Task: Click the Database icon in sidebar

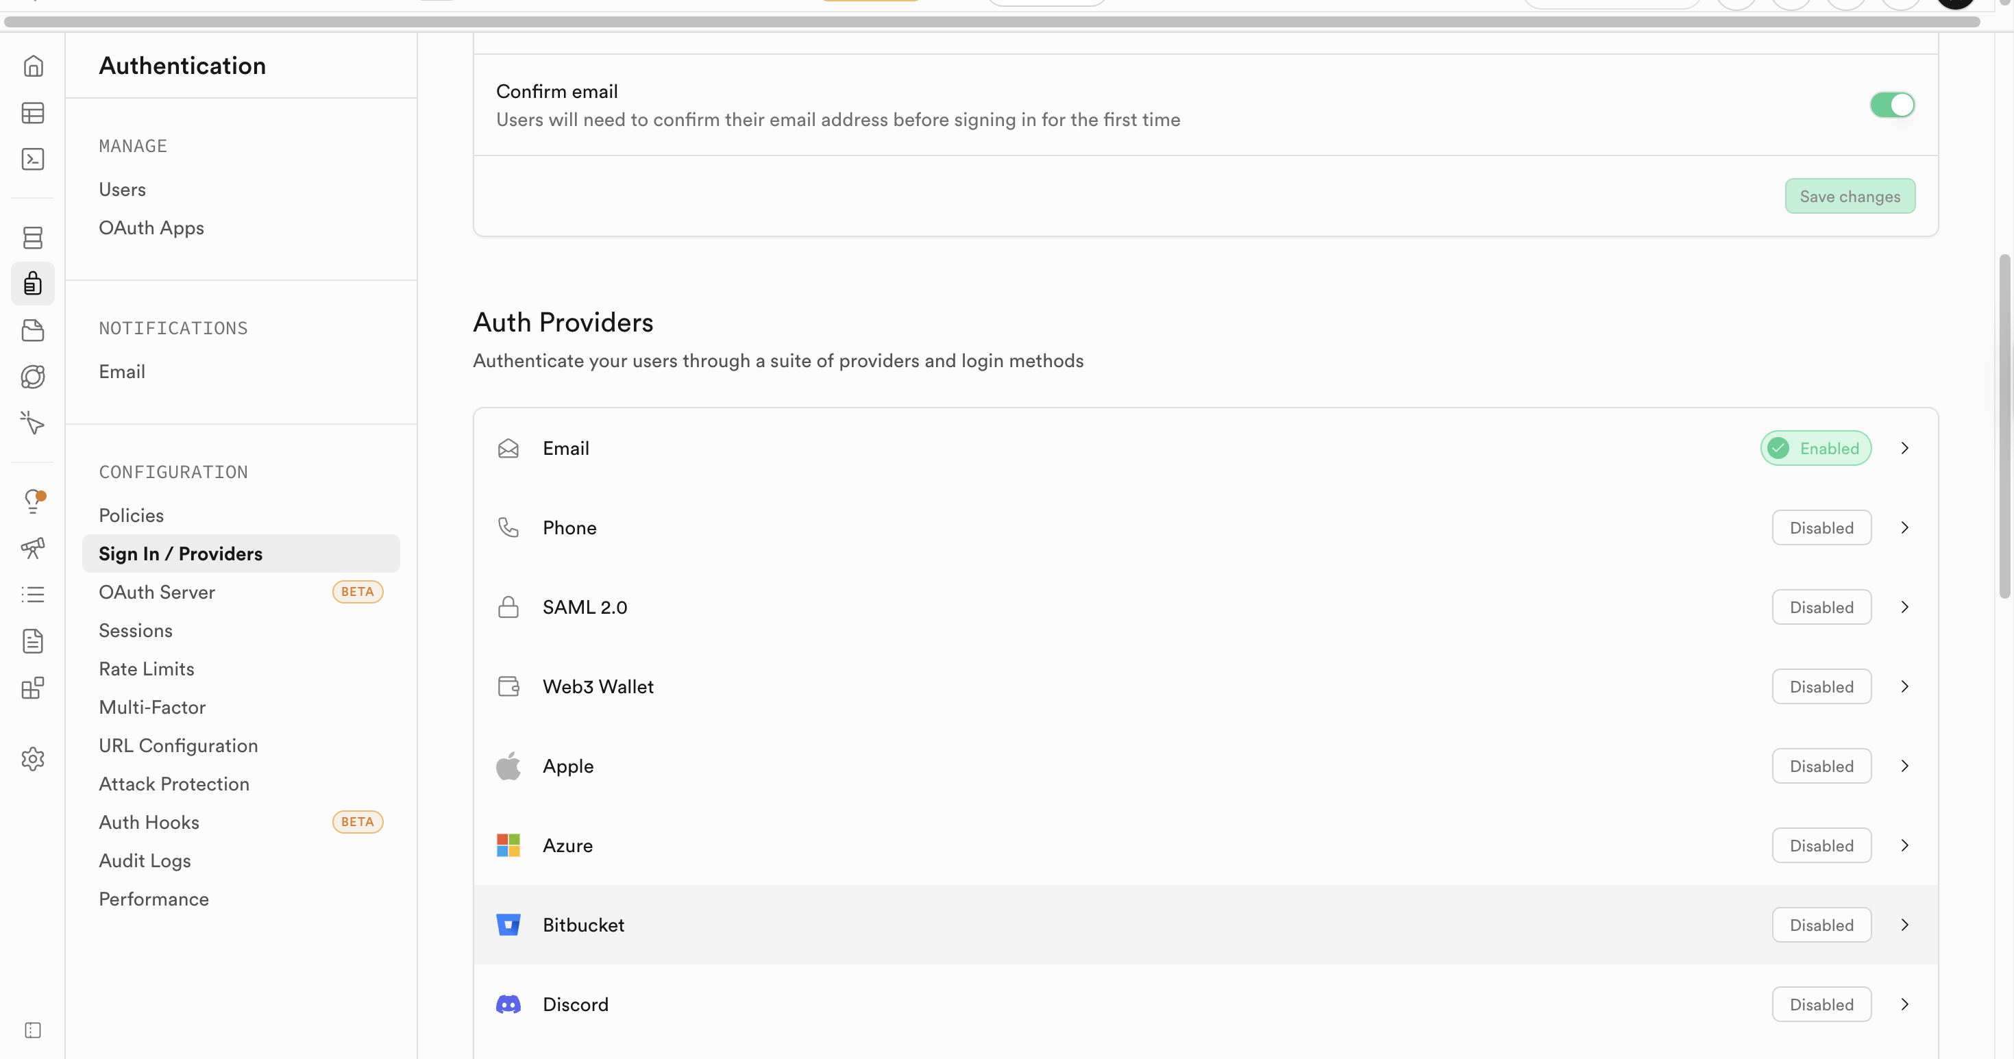Action: (x=33, y=238)
